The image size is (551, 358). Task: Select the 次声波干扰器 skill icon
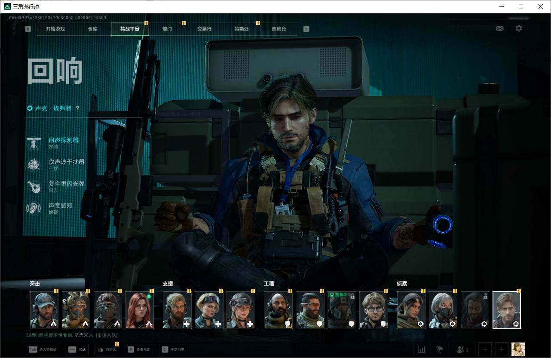click(x=34, y=164)
